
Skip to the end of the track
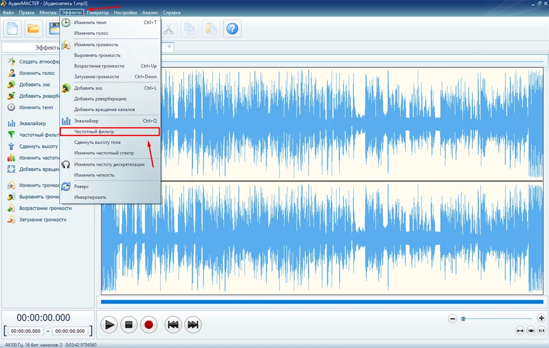[193, 324]
